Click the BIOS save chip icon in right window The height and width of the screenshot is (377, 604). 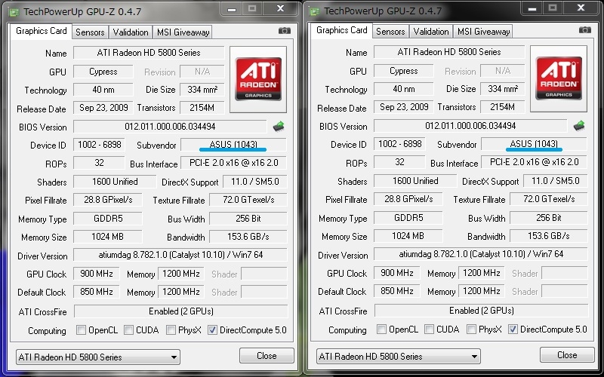point(579,125)
